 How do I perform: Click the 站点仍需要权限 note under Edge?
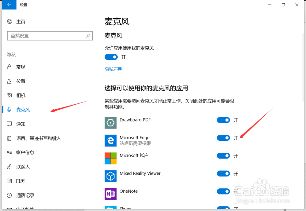pos(135,144)
